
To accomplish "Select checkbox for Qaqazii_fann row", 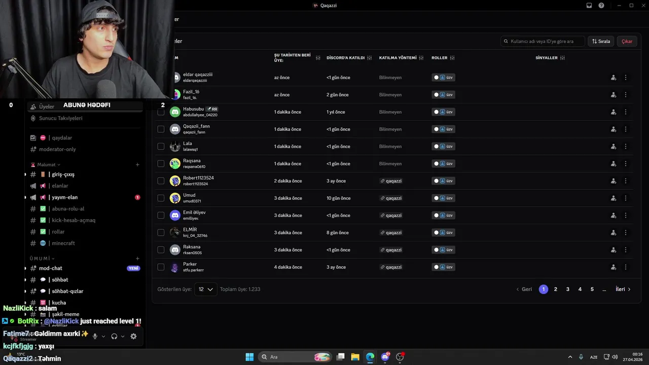I will tap(161, 129).
